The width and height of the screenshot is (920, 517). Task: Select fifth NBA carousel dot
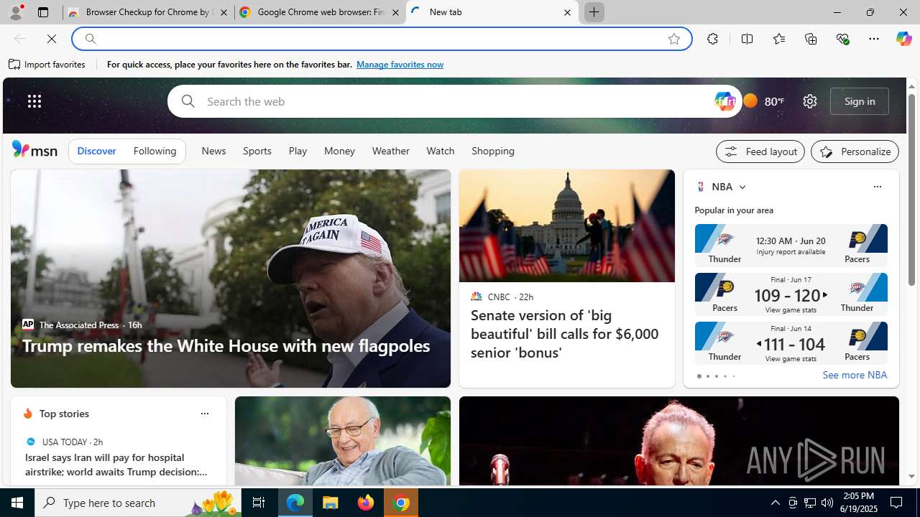733,376
